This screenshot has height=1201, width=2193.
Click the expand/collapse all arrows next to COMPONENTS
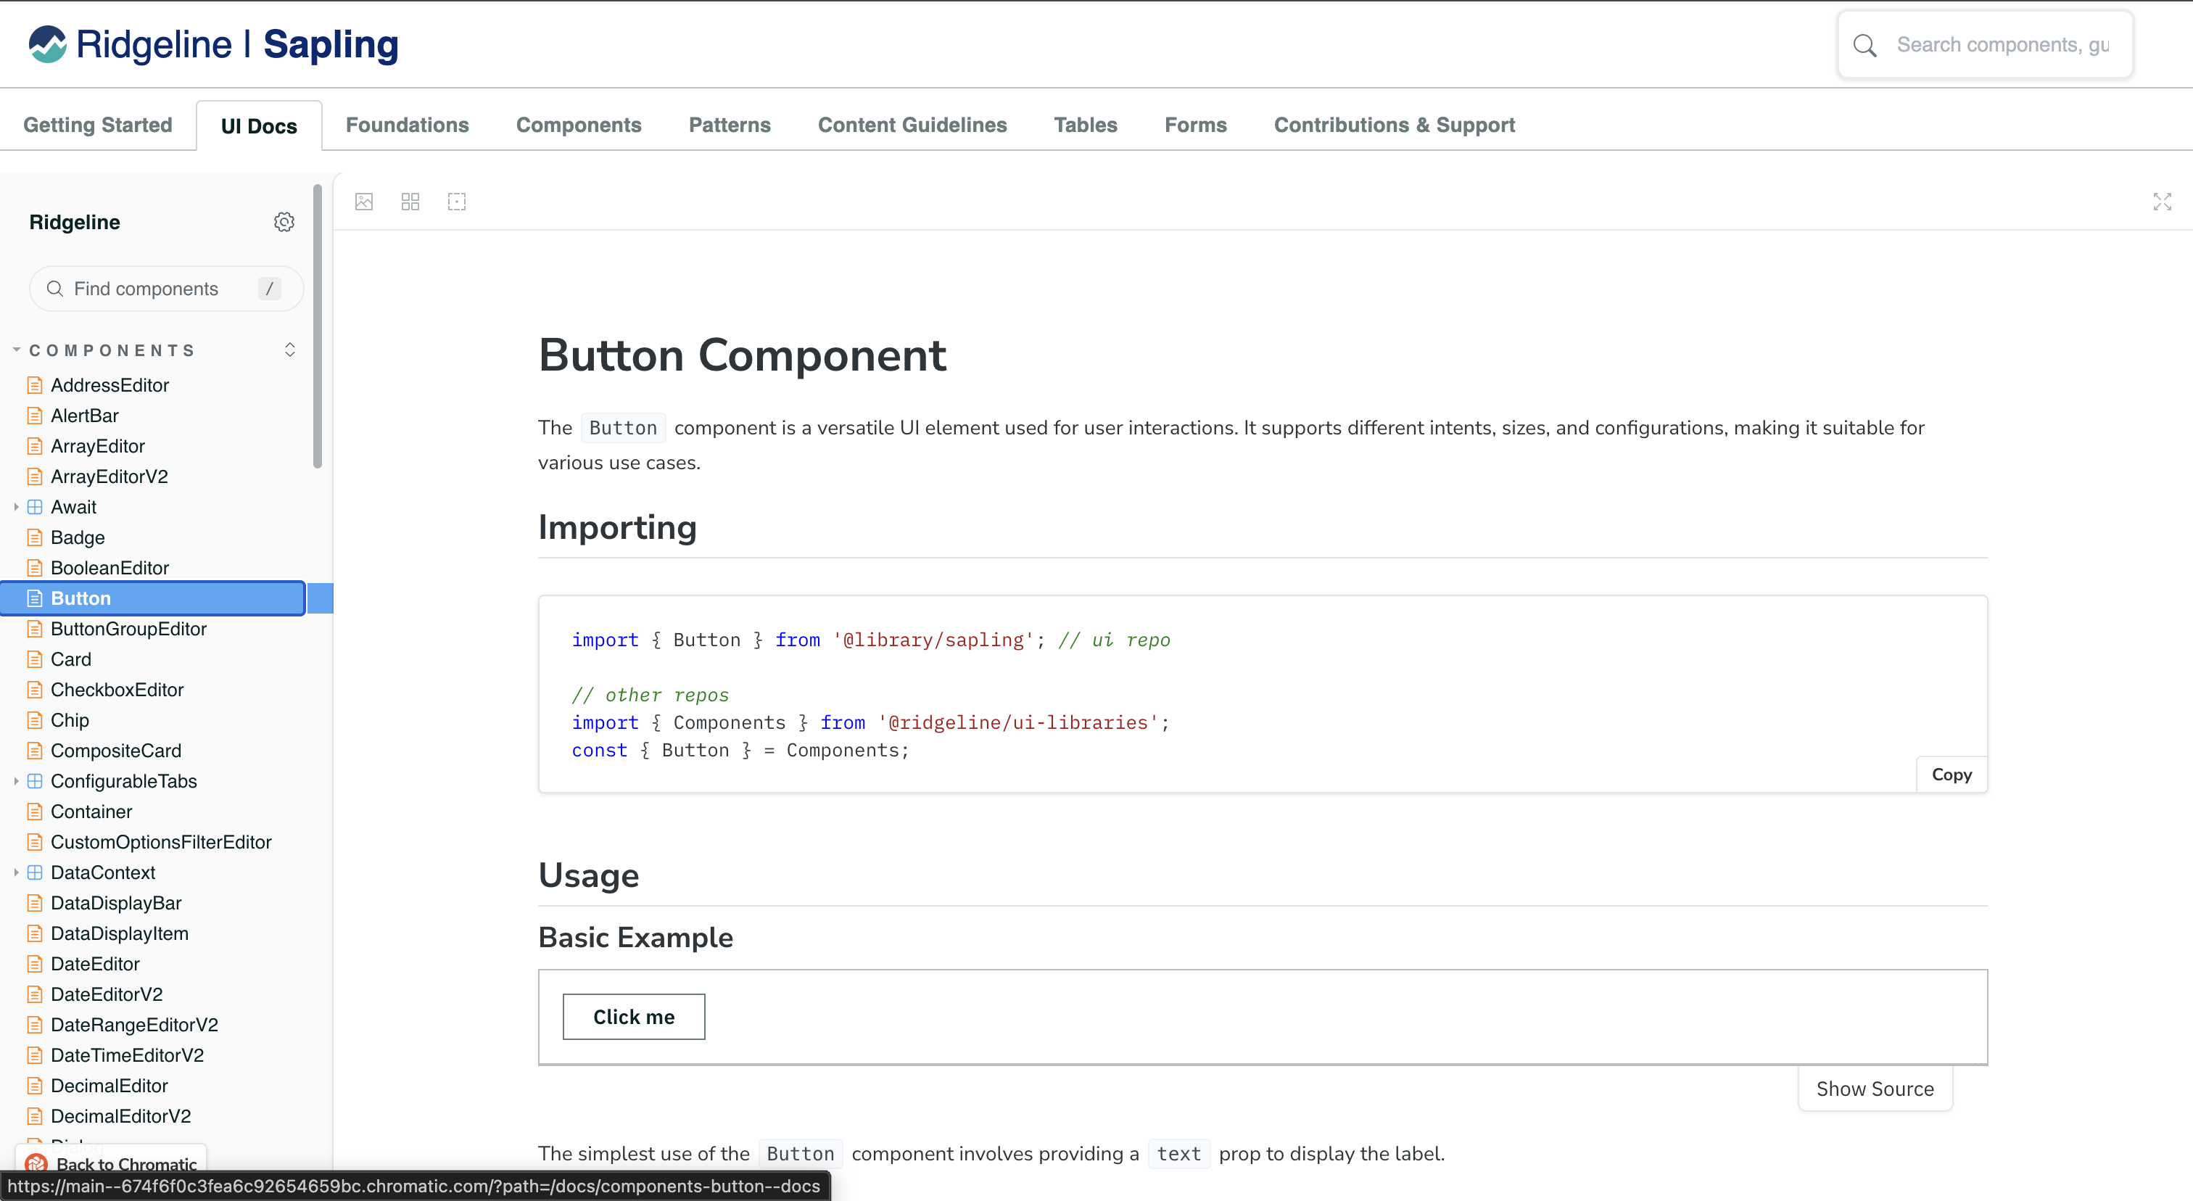click(x=289, y=350)
